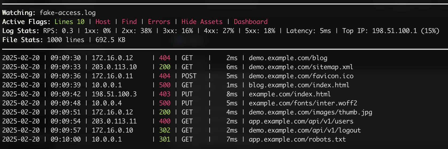Select the example.com/fonts/inter.woff2 URL
448x149 pixels.
tap(303, 103)
